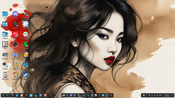Viewport: 175px width, 98px height.
Task: Open OBS Studio desktop icon
Action: coord(15,44)
